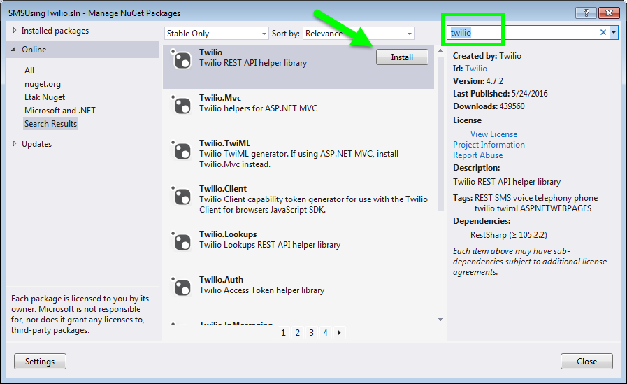Open the Stable Only dropdown
Image resolution: width=627 pixels, height=384 pixels.
click(x=216, y=34)
